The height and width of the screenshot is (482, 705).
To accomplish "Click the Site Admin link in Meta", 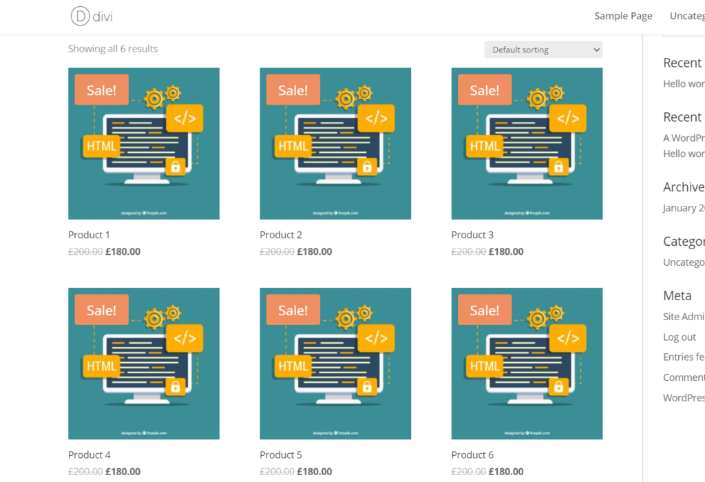I will 684,317.
